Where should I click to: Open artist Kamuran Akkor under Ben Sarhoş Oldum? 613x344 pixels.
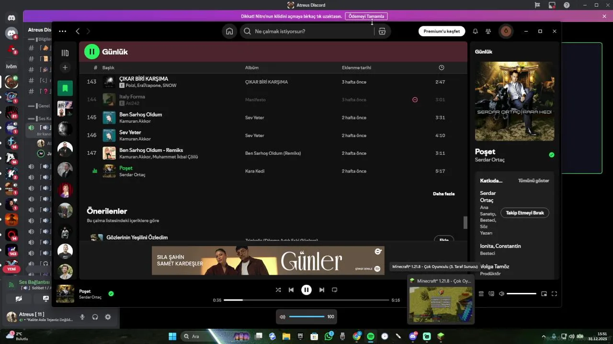pyautogui.click(x=135, y=121)
